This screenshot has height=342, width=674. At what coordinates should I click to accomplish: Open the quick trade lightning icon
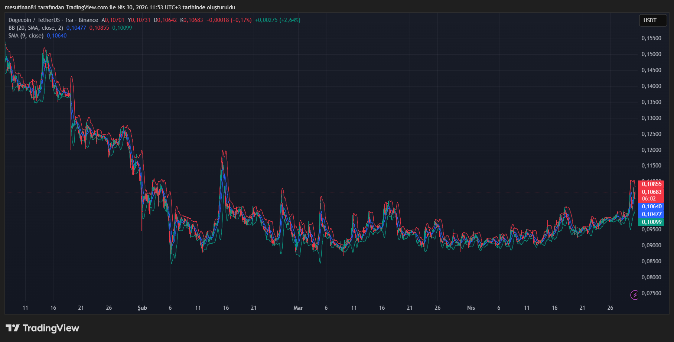[634, 295]
